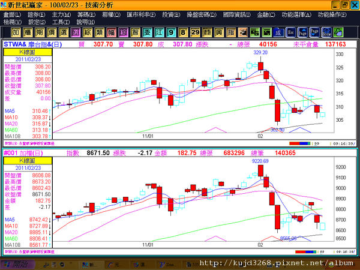Click the 加 toolbar button
360x270 pixels.
(x=16, y=32)
